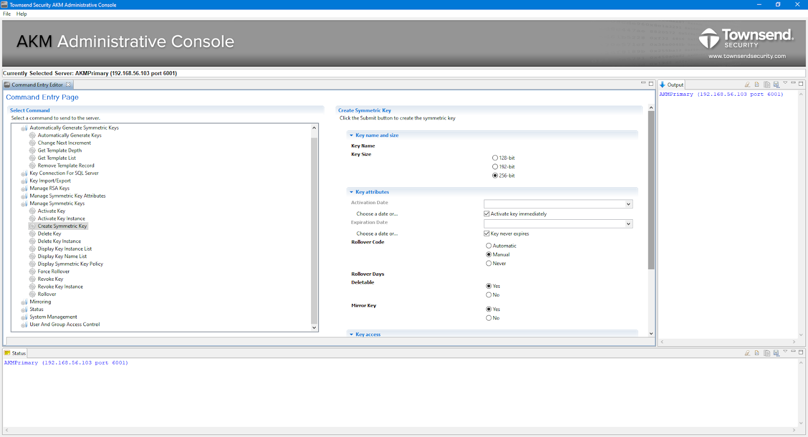Select the Output tab
808x437 pixels.
[672, 85]
